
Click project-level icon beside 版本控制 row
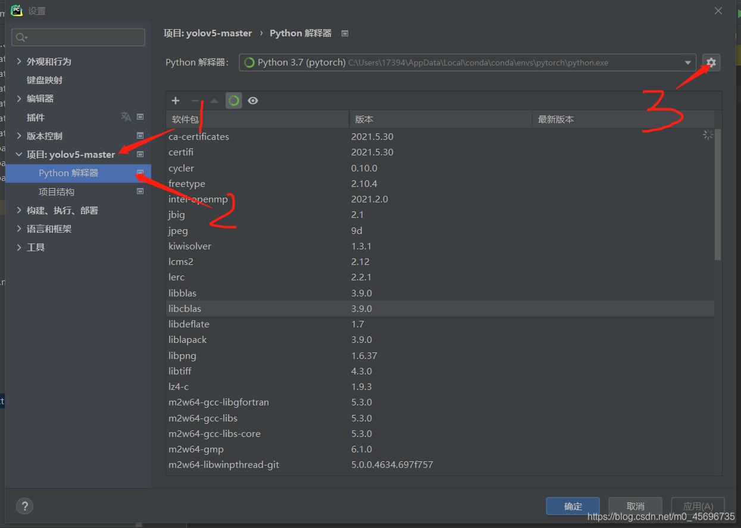coord(140,136)
